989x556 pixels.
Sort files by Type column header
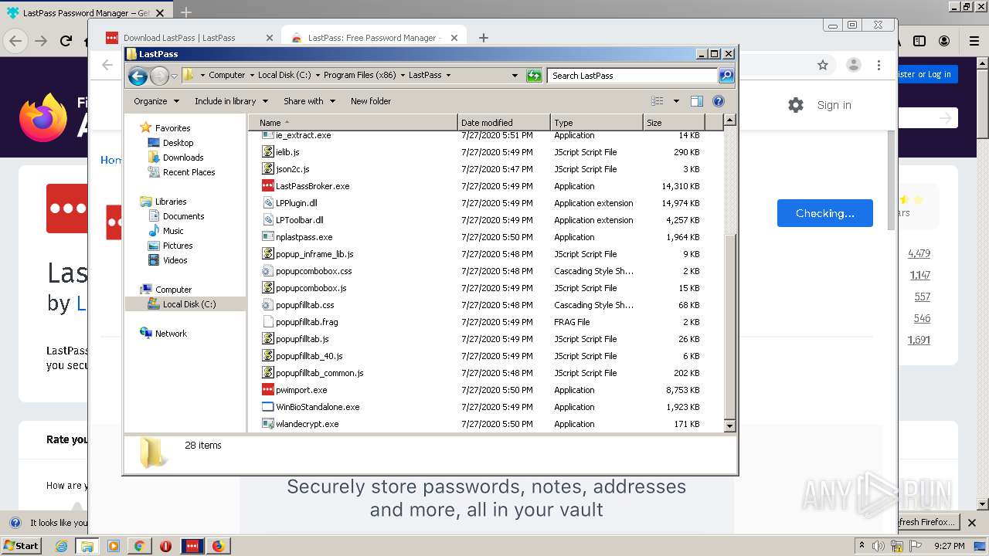coord(596,123)
